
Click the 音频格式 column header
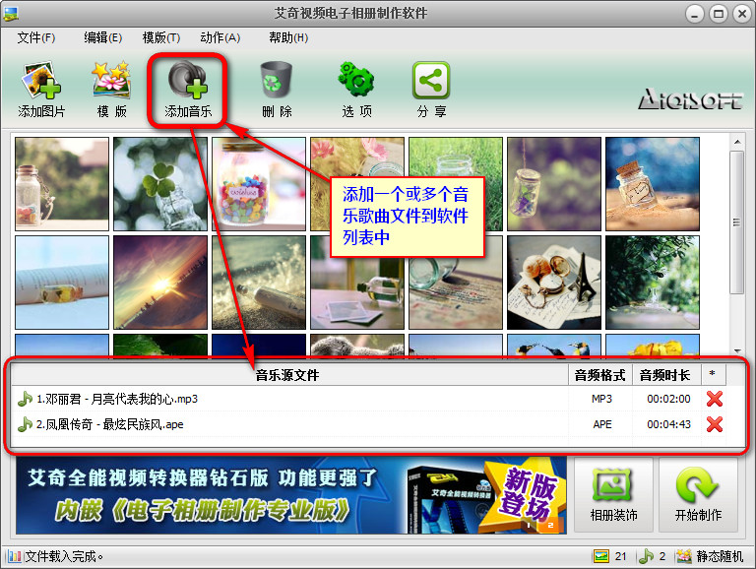pos(599,375)
